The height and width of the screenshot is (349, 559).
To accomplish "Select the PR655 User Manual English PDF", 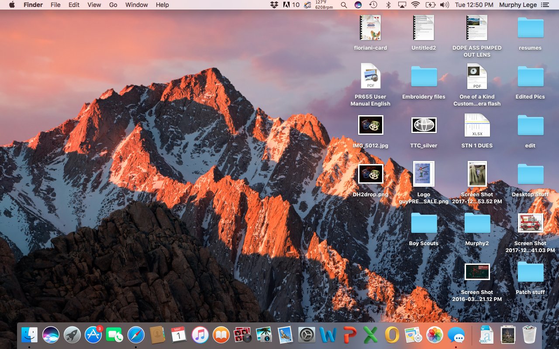I will tap(370, 84).
